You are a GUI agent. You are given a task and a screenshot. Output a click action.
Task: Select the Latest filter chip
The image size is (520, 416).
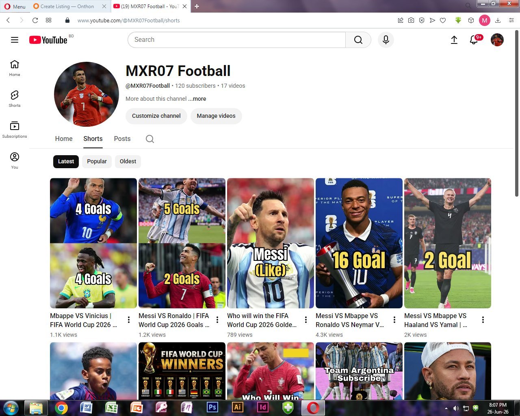coord(66,161)
